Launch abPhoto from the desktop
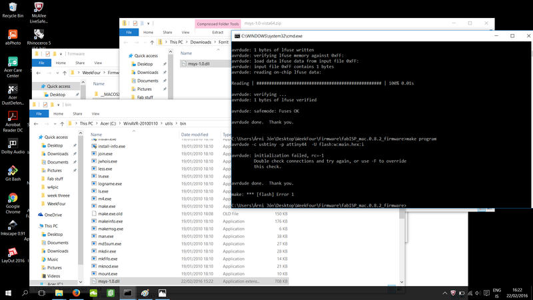Screen dimensions: 533x300 (x=13, y=37)
